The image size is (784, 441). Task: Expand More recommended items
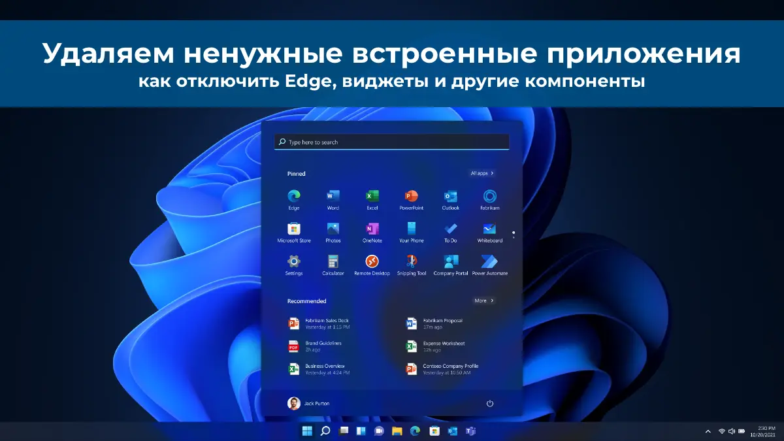[x=483, y=301]
